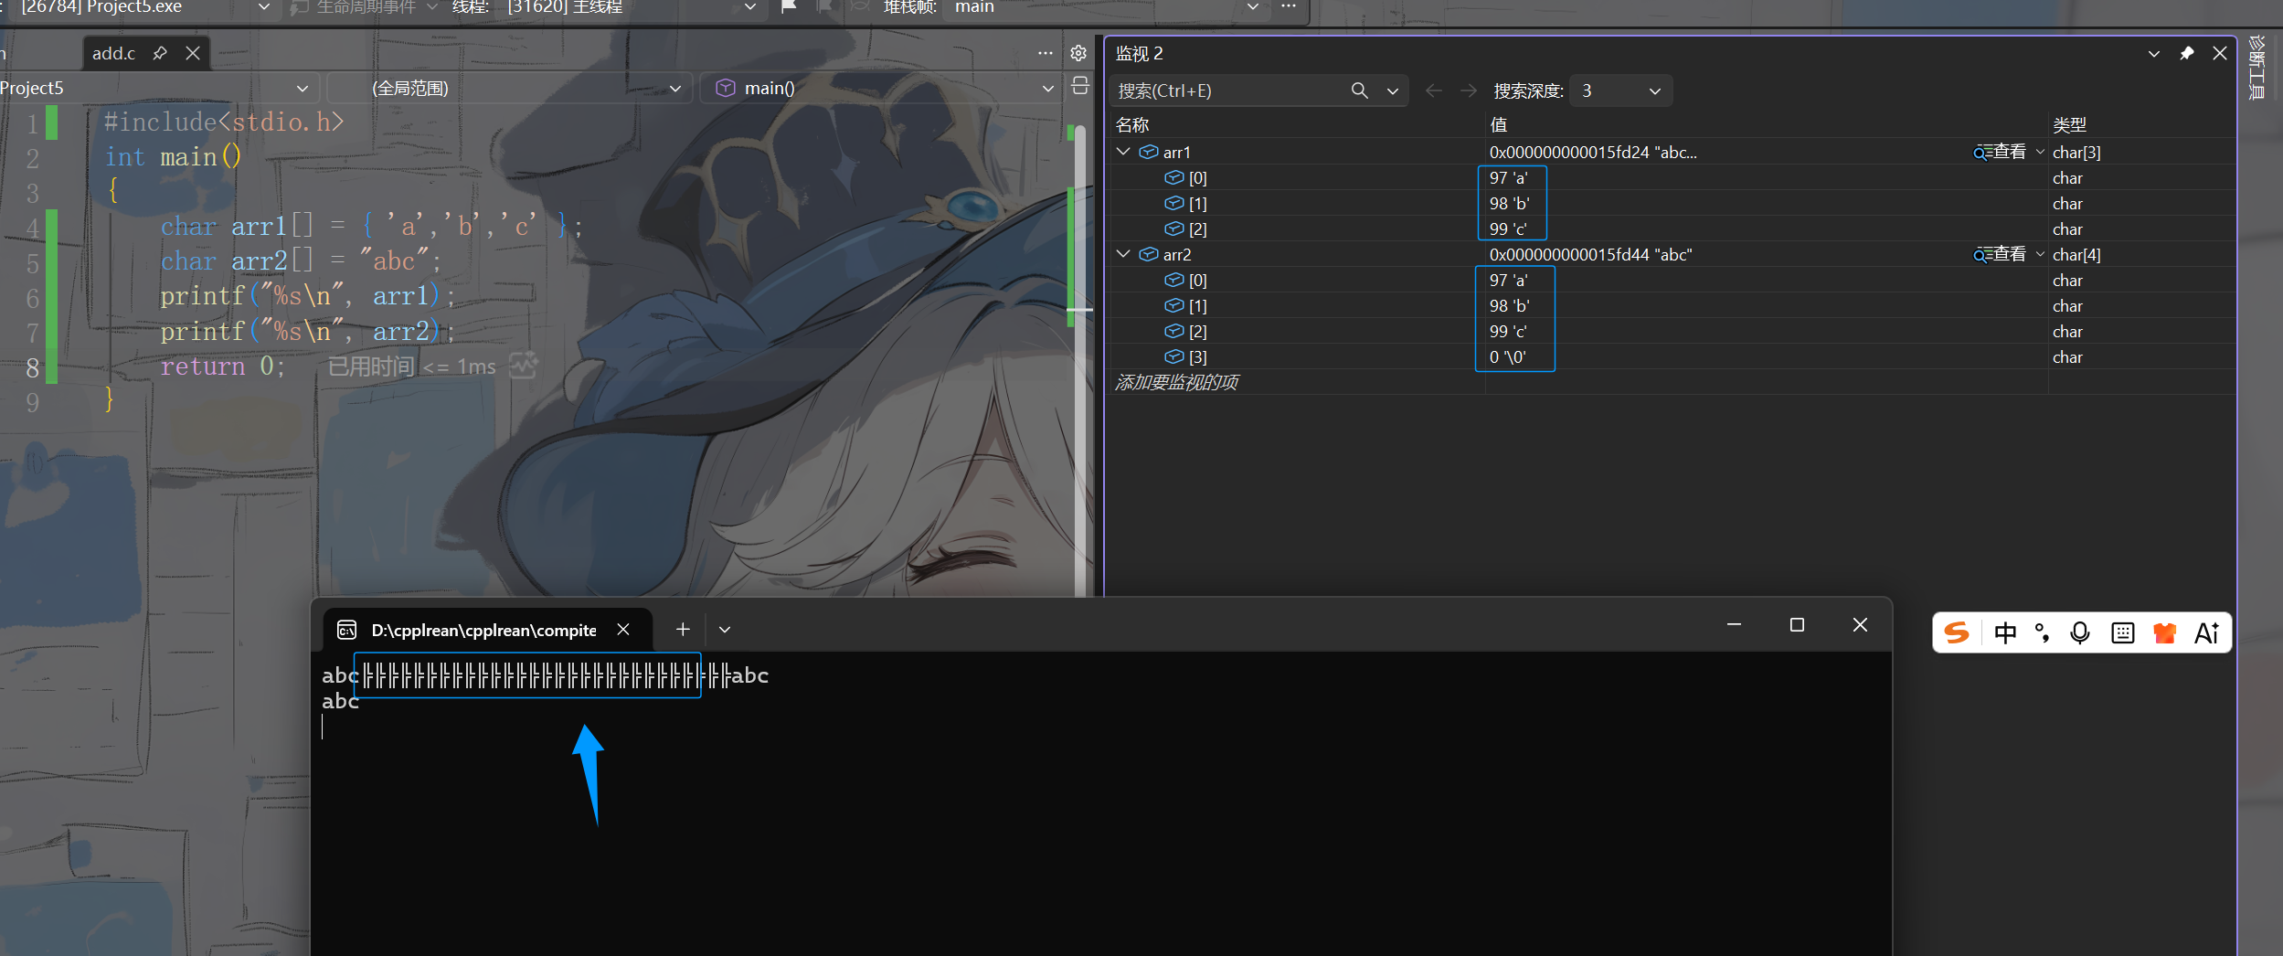Click the editor vertical scrollbar thumb
Screen dimensions: 2283x956
pyautogui.click(x=1079, y=361)
